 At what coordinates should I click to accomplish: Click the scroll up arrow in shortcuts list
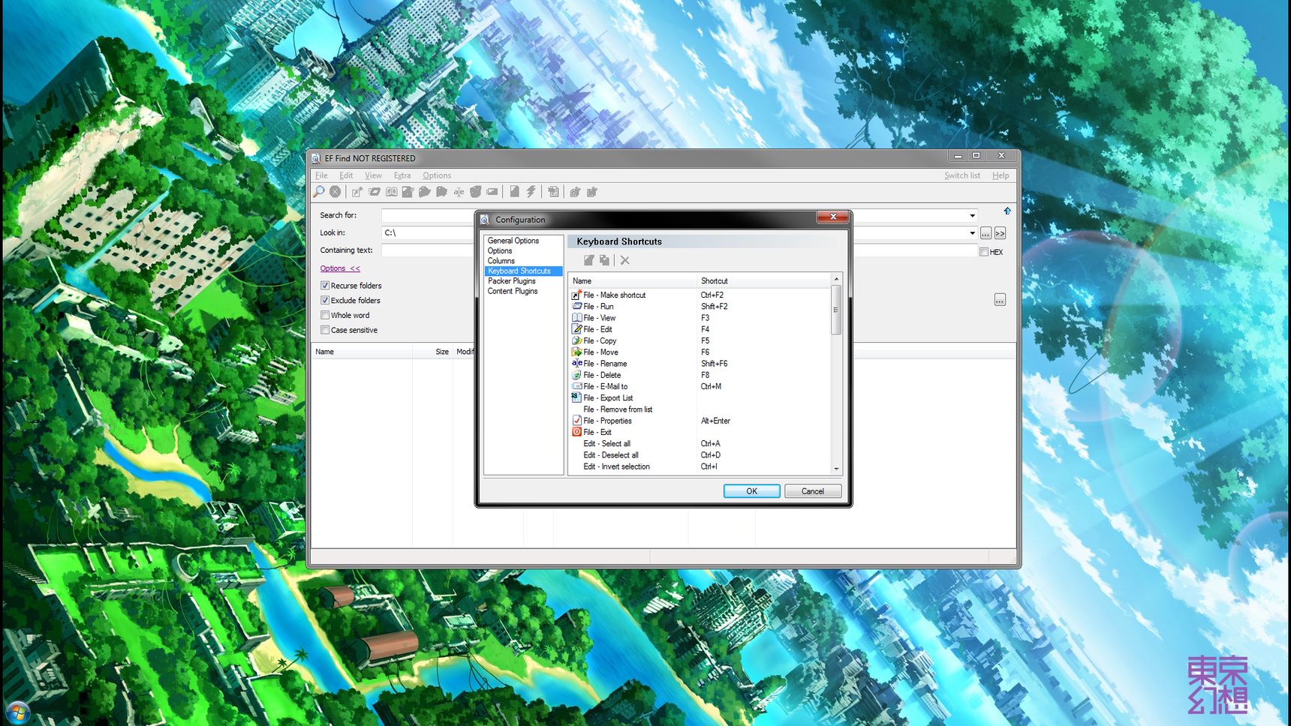coord(836,279)
